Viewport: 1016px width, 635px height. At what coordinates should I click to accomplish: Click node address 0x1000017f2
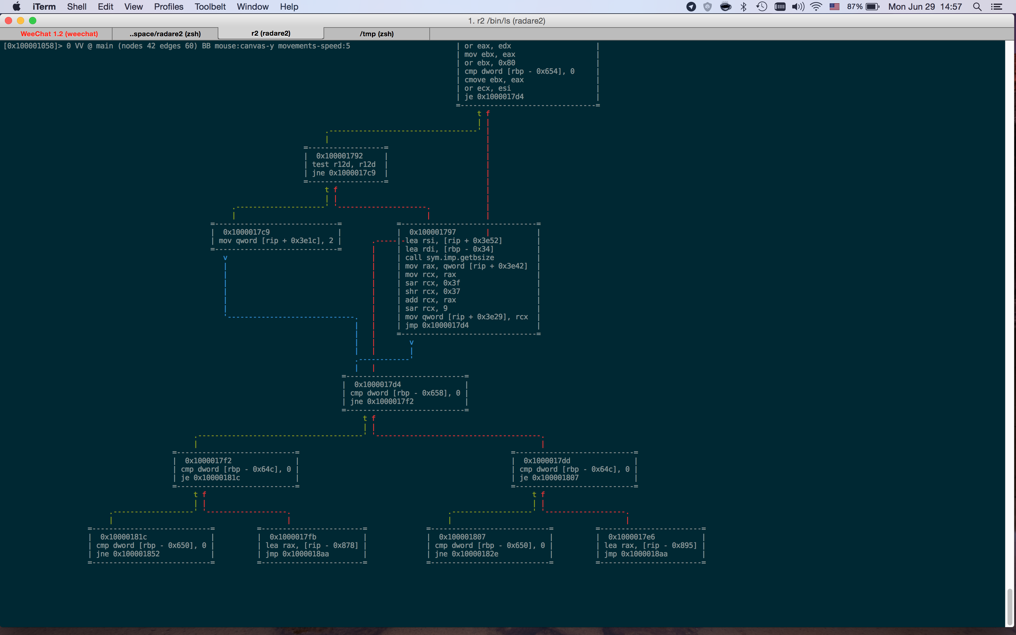pyautogui.click(x=208, y=461)
